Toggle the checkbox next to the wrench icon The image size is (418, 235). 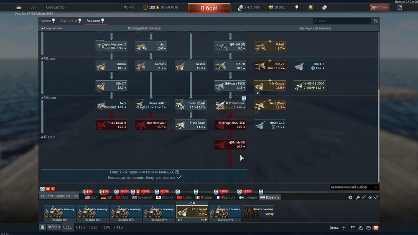364,197
